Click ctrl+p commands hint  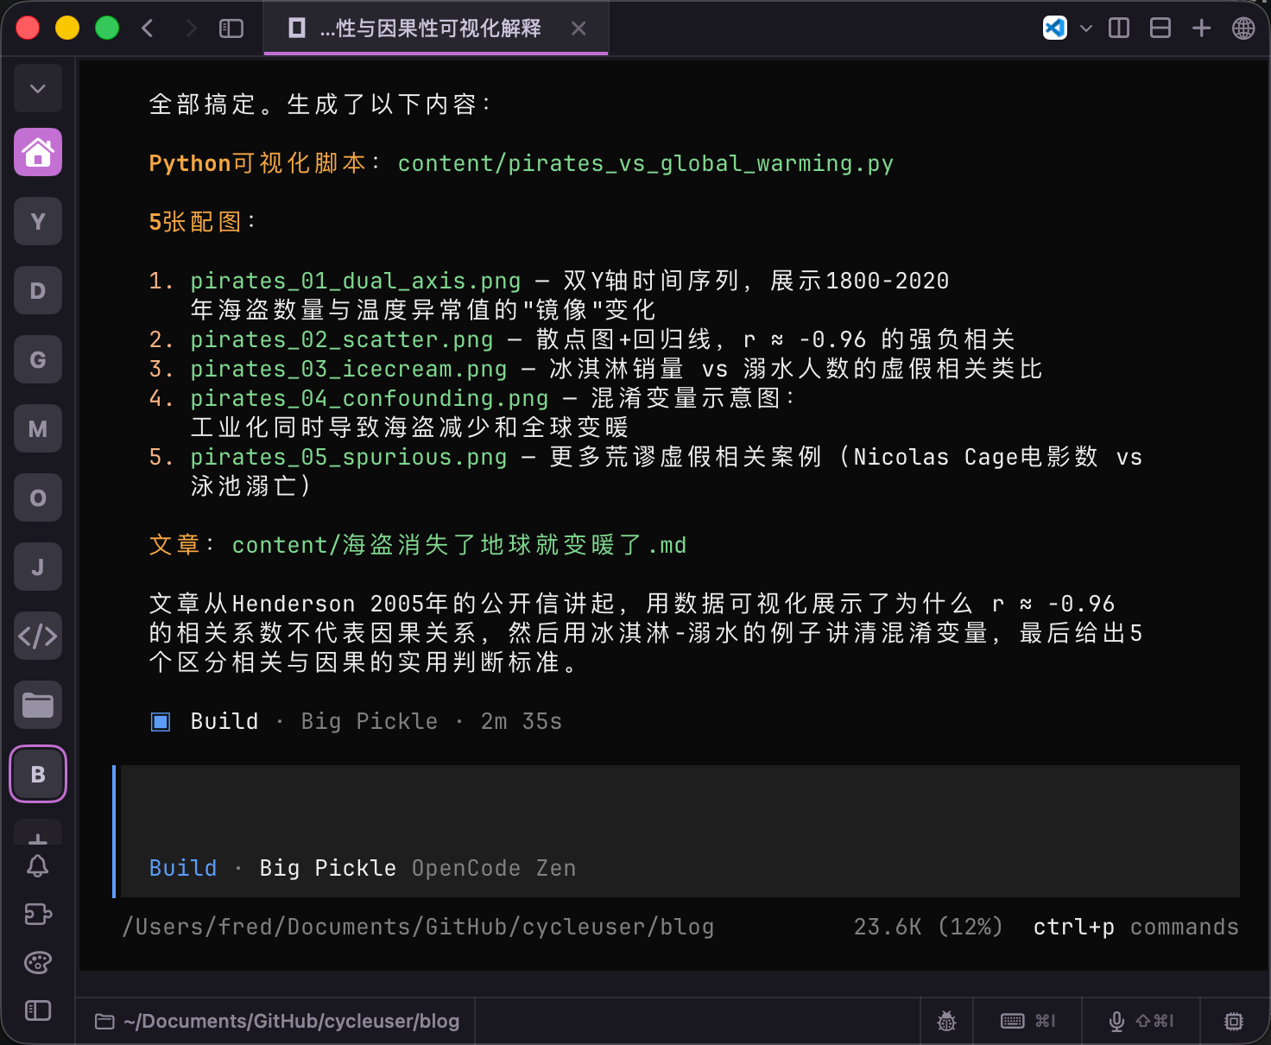(1136, 927)
